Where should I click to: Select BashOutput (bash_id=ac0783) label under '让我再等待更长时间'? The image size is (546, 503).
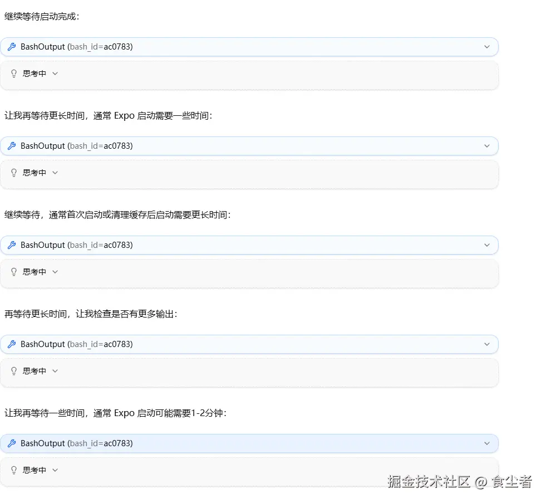tap(77, 146)
